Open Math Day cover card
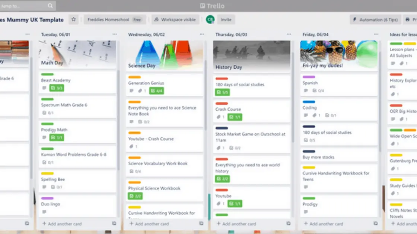This screenshot has height=234, width=417. tap(77, 55)
